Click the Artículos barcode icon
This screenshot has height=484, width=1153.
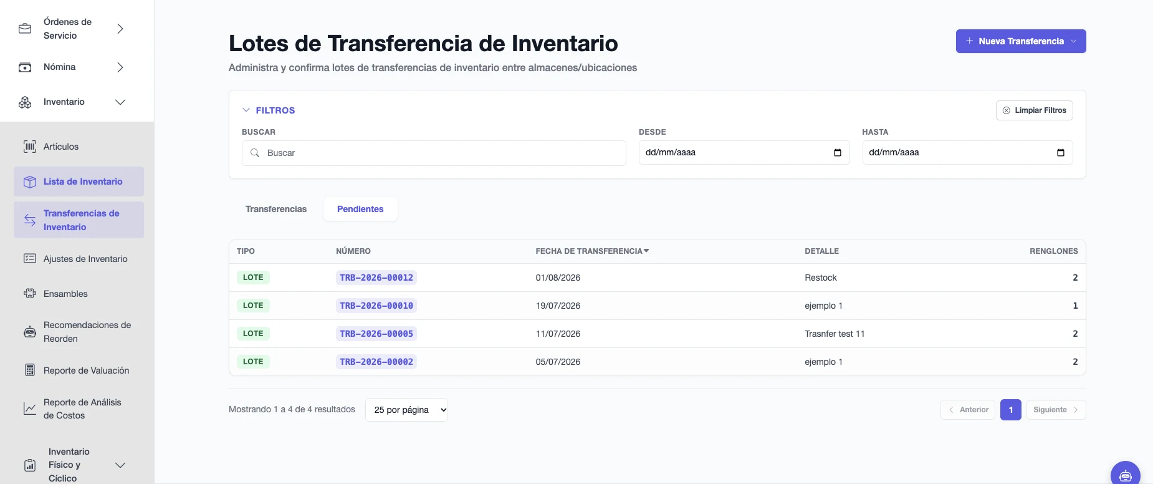[x=30, y=147]
